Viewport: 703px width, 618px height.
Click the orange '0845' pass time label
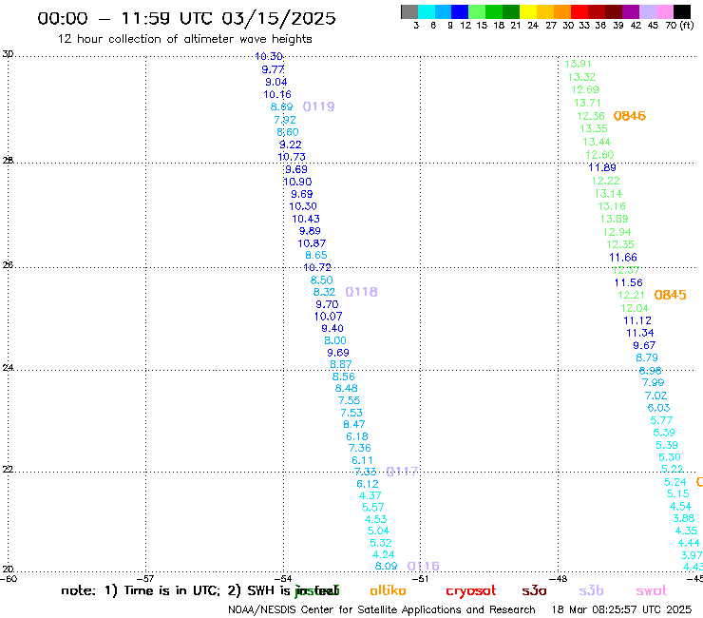(x=671, y=295)
